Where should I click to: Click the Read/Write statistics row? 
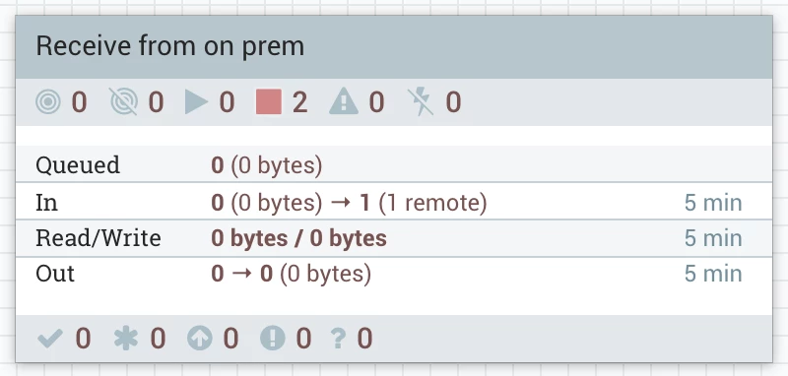point(394,238)
